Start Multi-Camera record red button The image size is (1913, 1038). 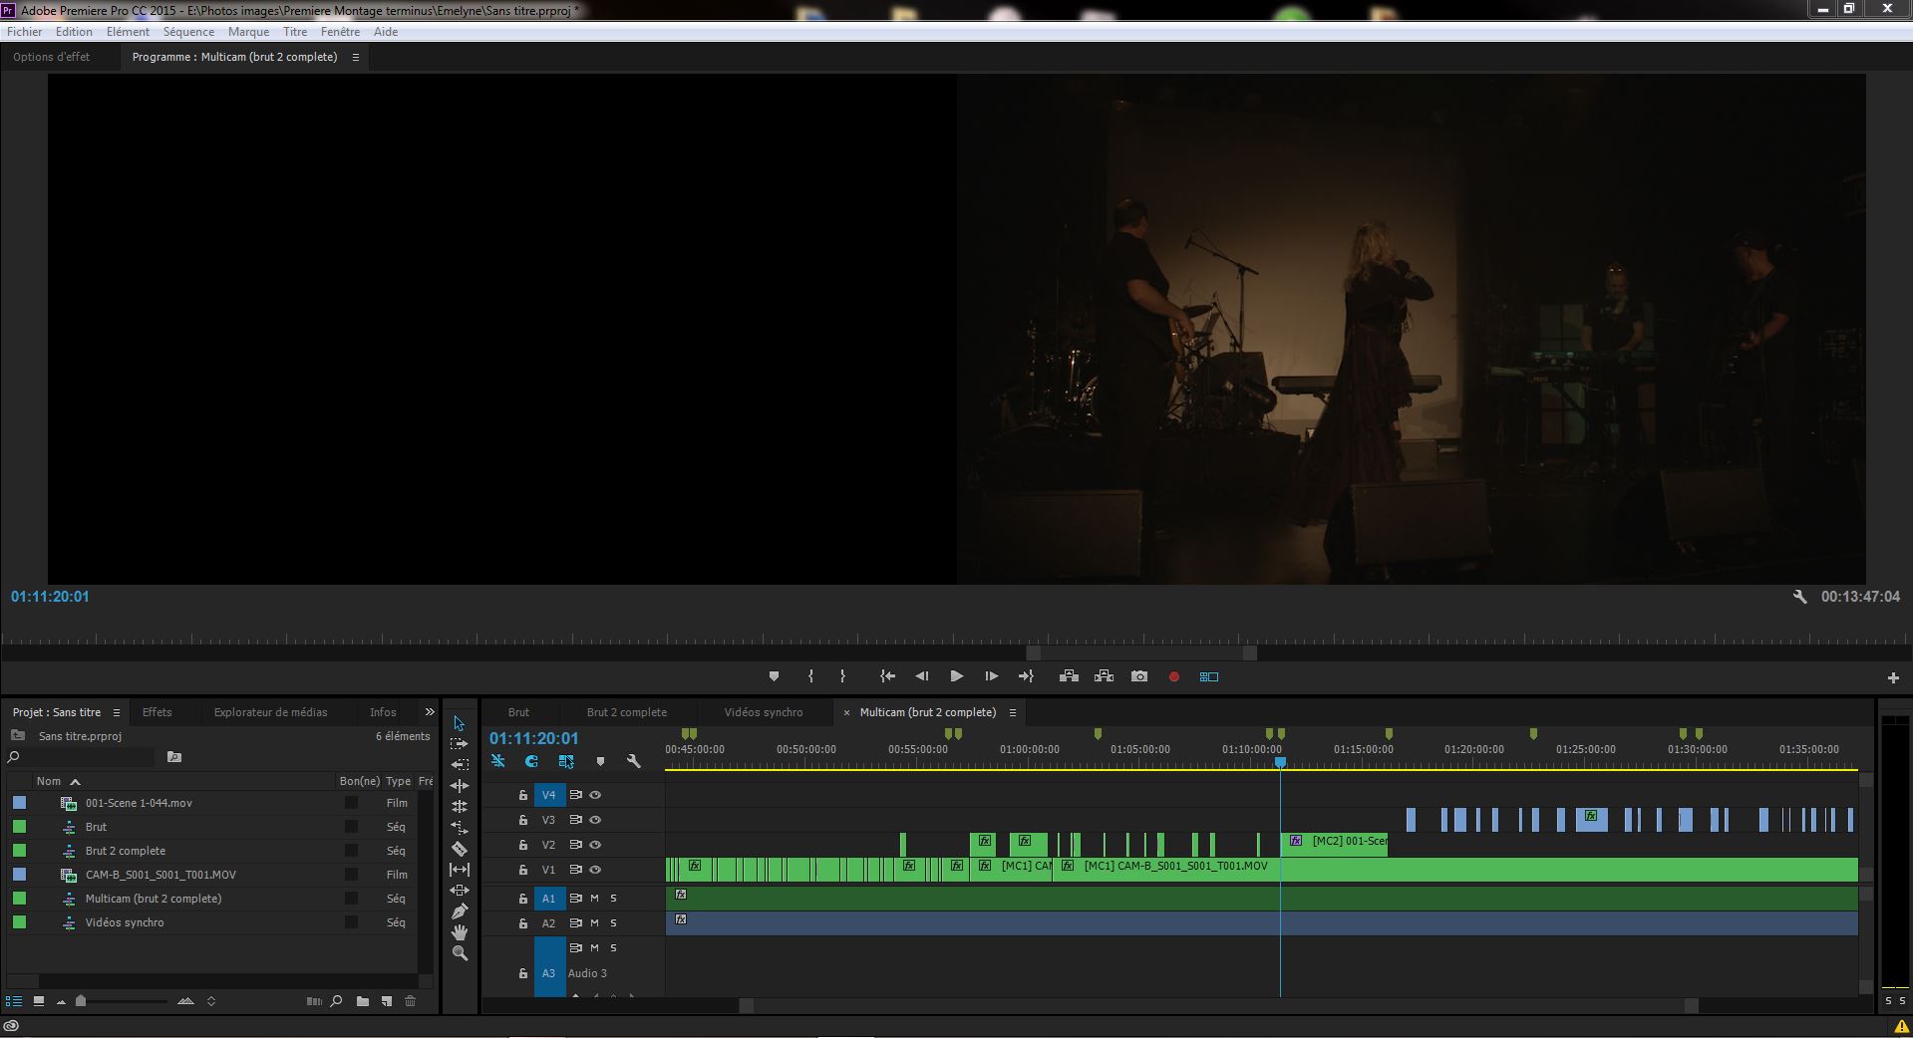[1173, 676]
